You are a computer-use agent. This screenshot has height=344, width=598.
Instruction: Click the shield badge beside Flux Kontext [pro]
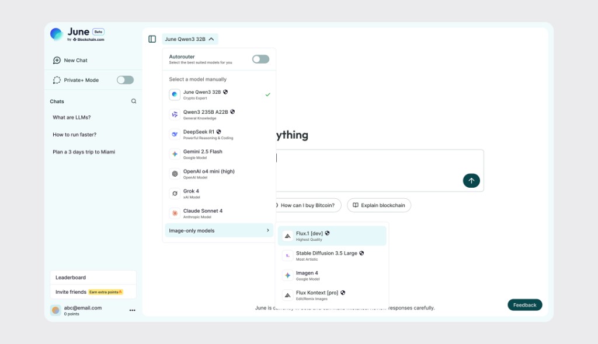[343, 293]
